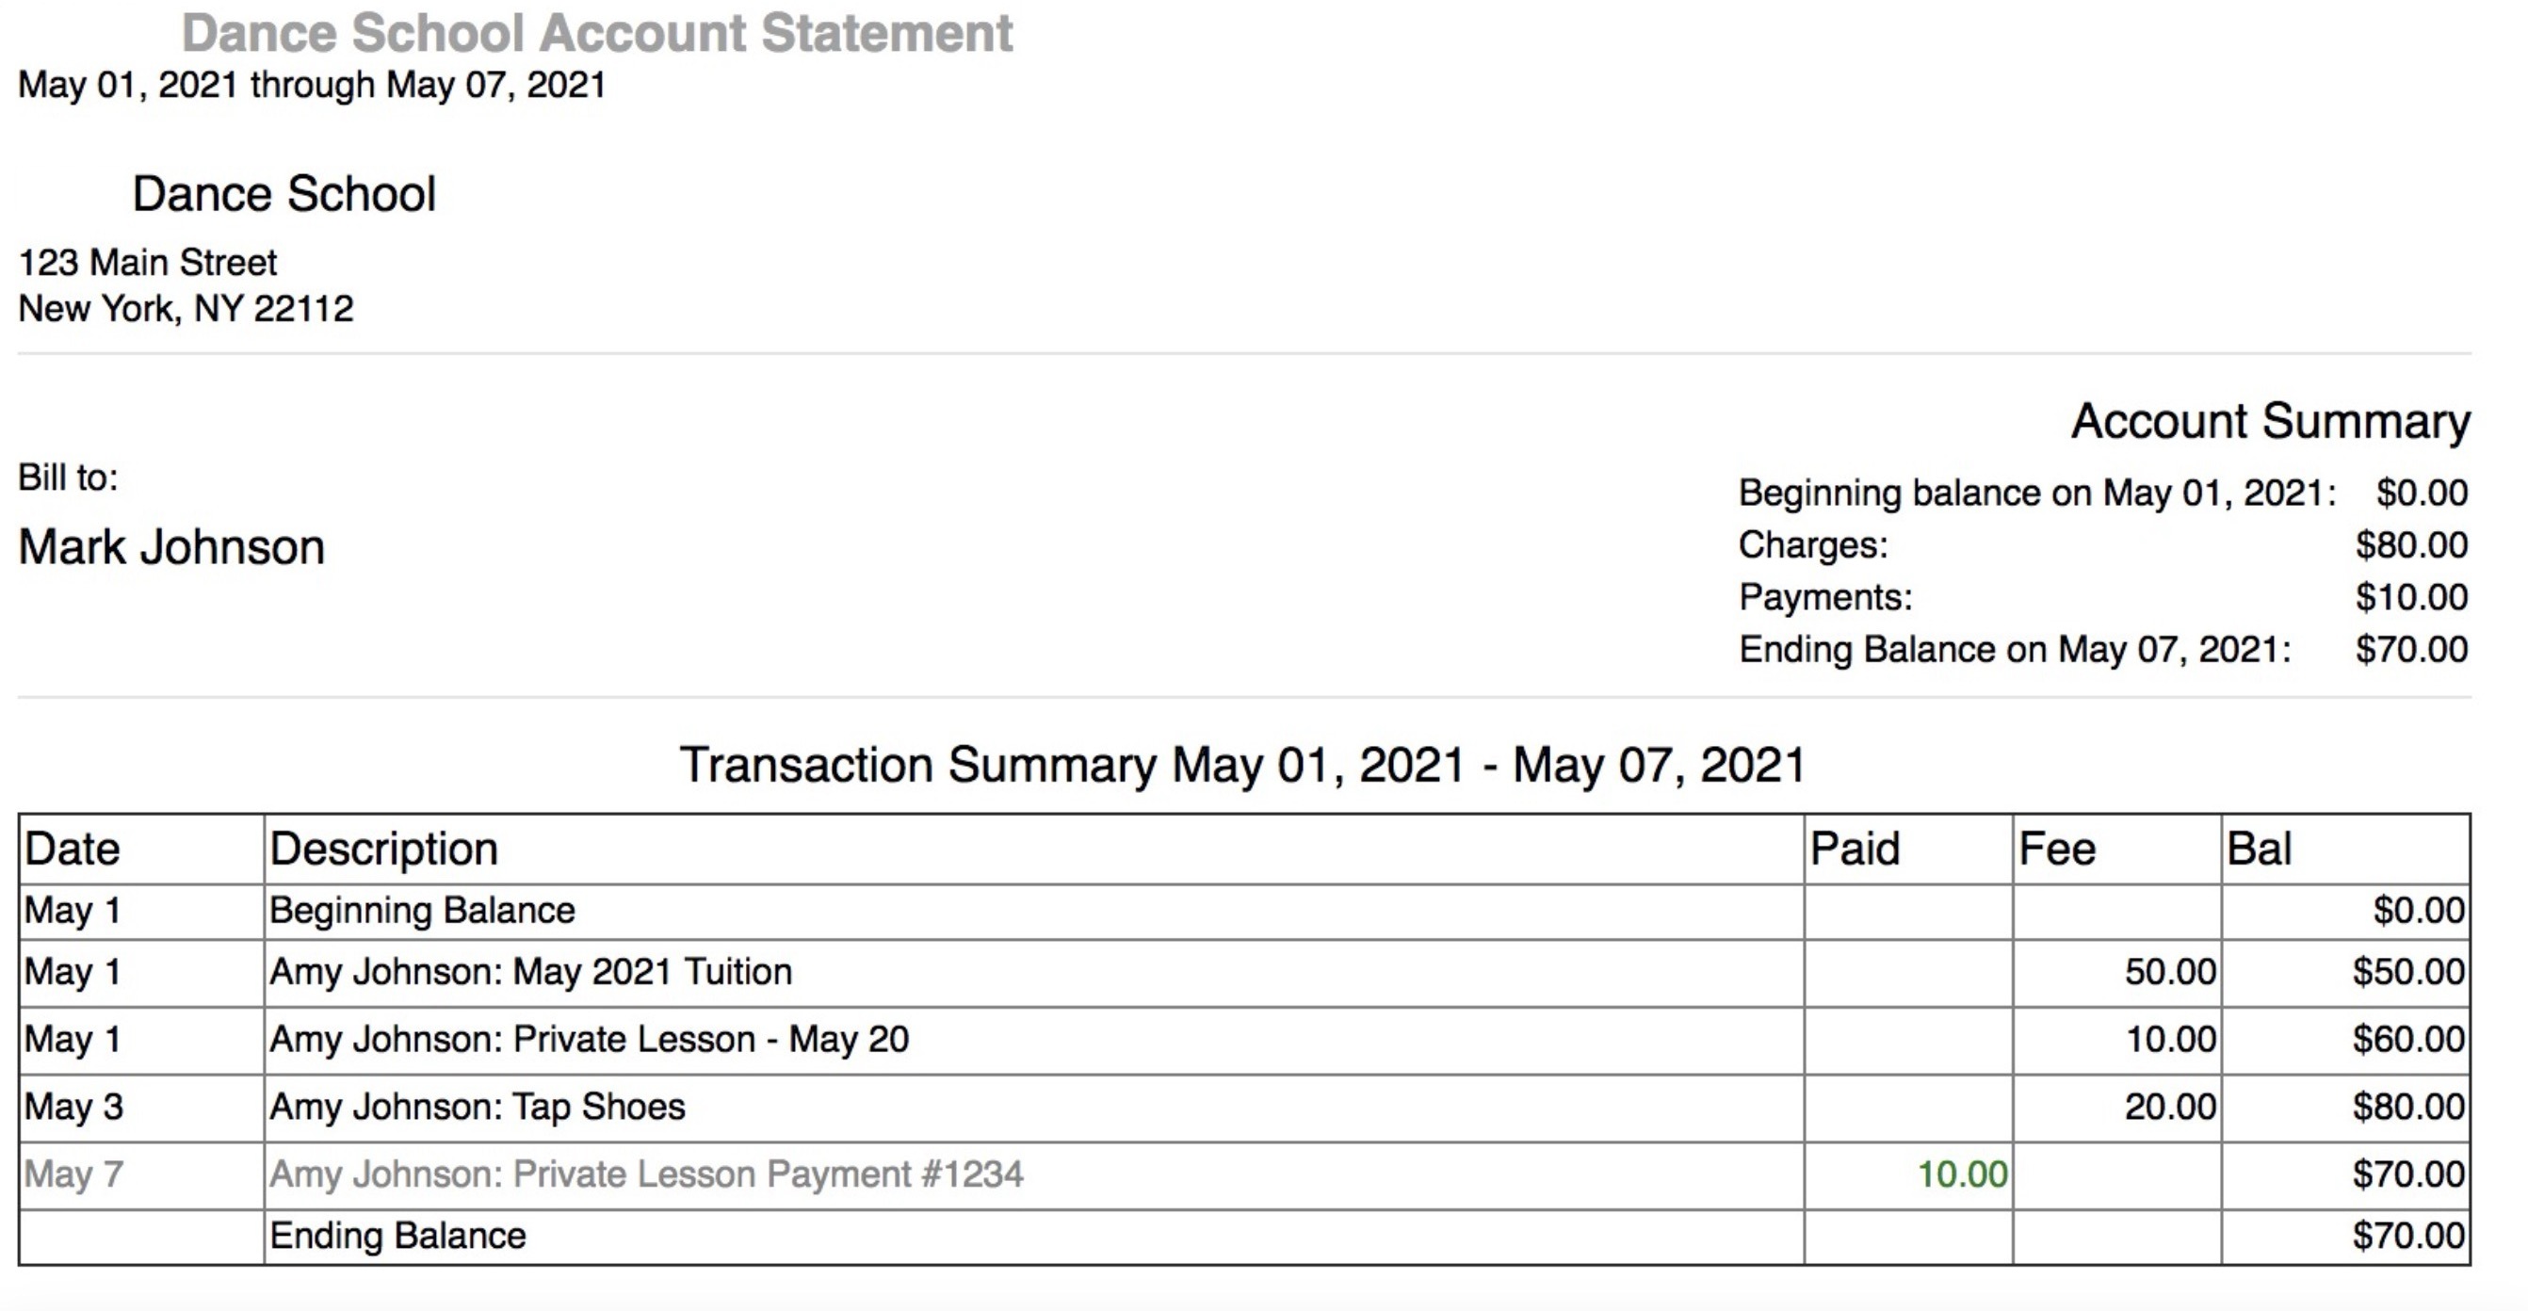Click the Transaction Summary heading
The height and width of the screenshot is (1311, 2528).
coord(1242,766)
